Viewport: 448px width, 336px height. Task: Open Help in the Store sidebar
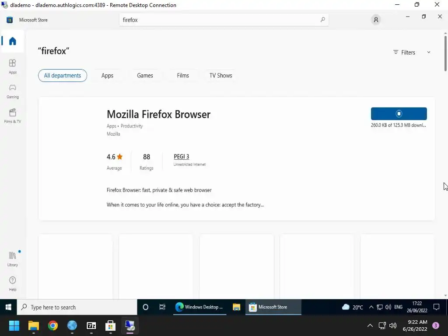click(13, 283)
